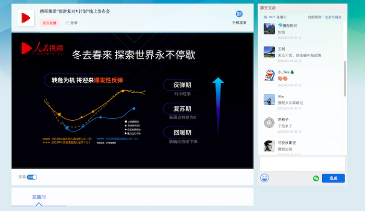Click the 正在直播 live badge
365x211 pixels.
click(50, 23)
